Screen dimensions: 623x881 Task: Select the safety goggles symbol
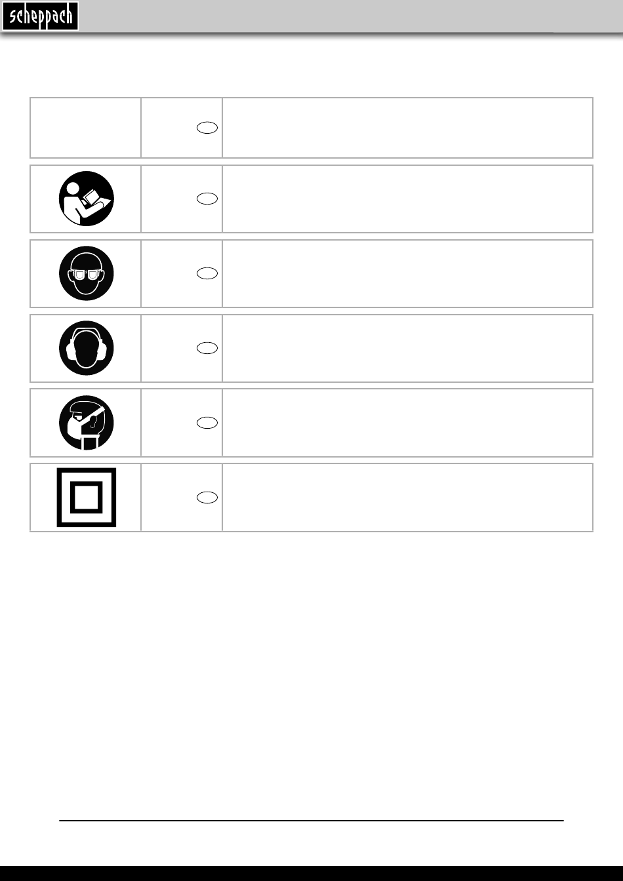86,273
